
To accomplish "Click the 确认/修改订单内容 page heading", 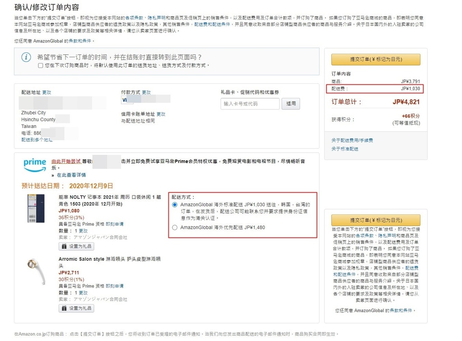I will click(46, 7).
